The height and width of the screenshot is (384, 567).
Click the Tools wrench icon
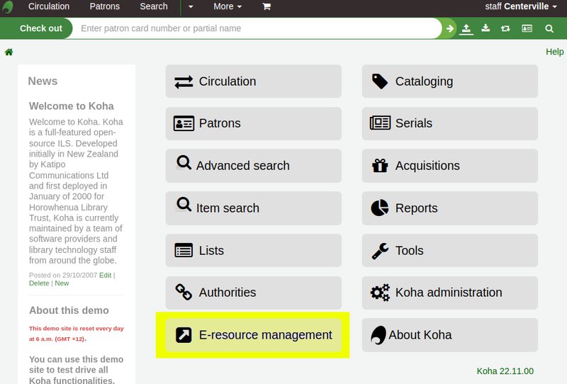380,251
